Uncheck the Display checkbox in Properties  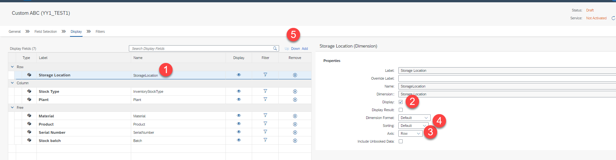(x=401, y=102)
